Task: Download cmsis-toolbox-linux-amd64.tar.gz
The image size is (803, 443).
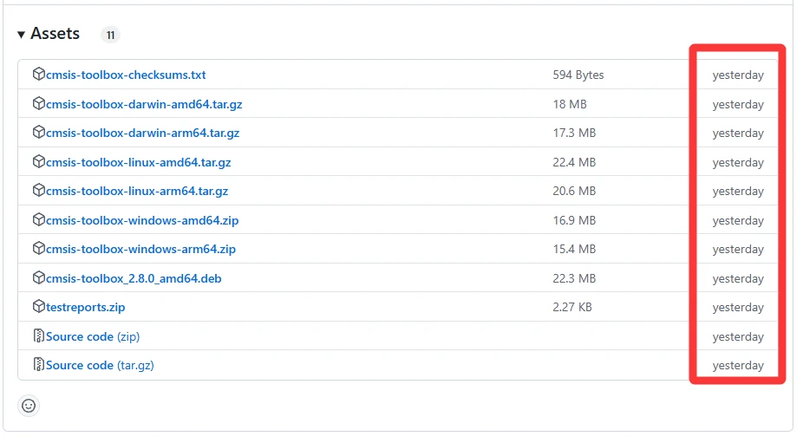Action: 138,162
